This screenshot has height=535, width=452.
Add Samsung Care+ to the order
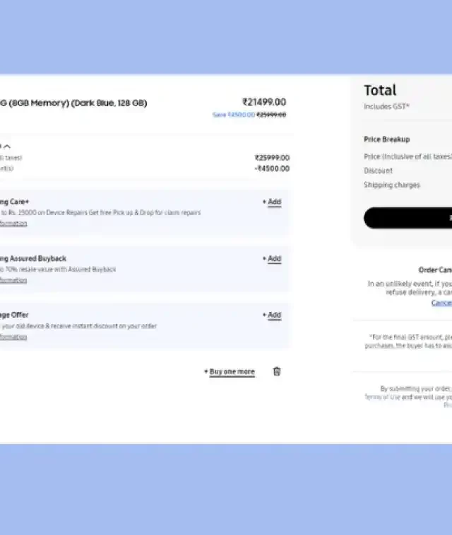coord(272,202)
